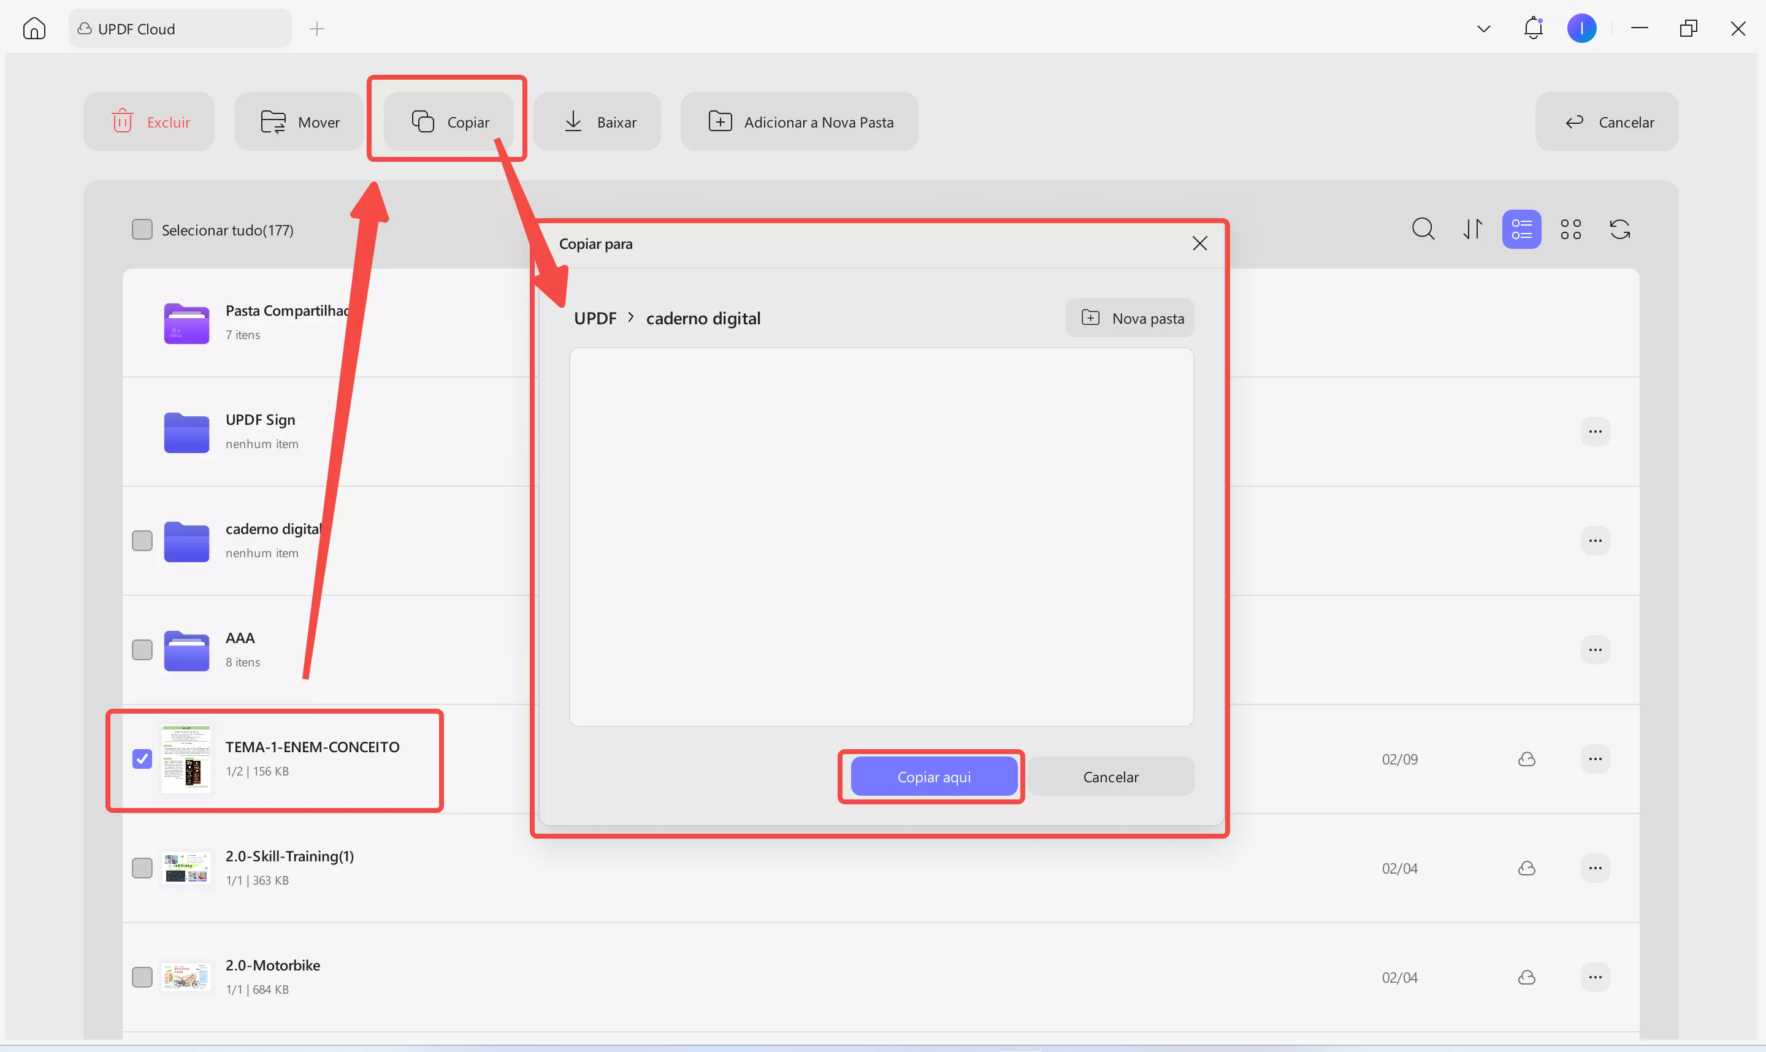Switch to grid view icon
Screen dimensions: 1766x1052
click(x=1570, y=229)
